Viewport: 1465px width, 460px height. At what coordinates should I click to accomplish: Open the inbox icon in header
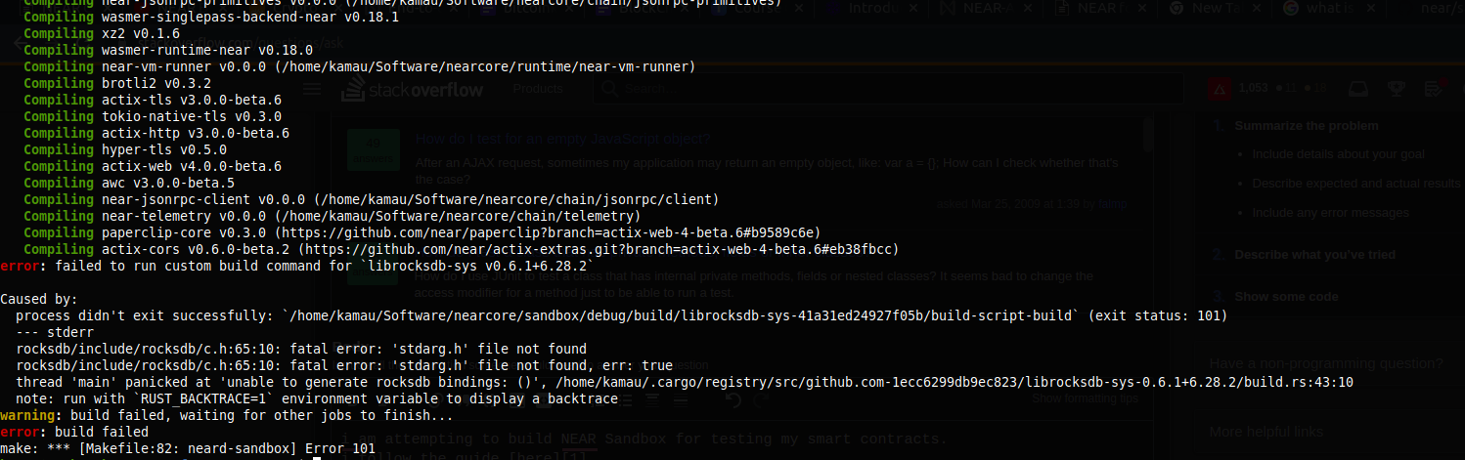(x=1358, y=89)
